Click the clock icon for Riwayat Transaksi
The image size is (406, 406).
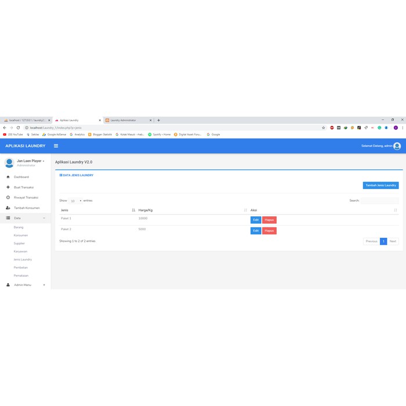click(x=8, y=198)
